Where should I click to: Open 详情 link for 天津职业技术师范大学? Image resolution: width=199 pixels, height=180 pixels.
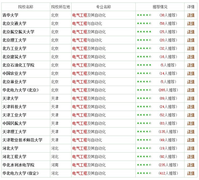(x=191, y=140)
